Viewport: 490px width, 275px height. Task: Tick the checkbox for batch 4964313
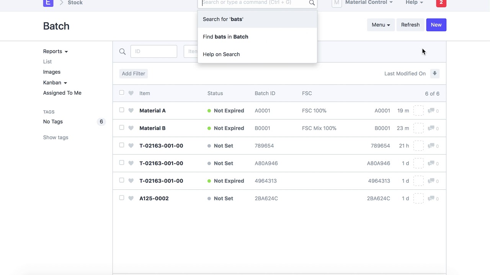point(122,180)
